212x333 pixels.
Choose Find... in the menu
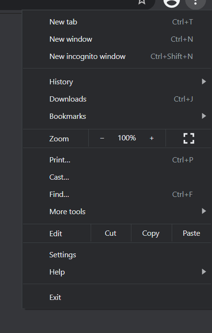pos(118,194)
